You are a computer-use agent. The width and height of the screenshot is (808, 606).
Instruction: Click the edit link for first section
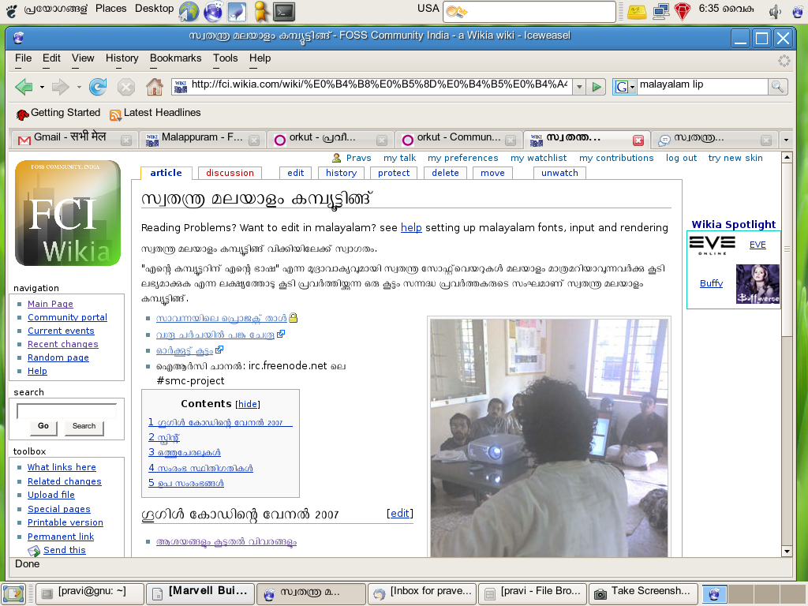point(400,513)
